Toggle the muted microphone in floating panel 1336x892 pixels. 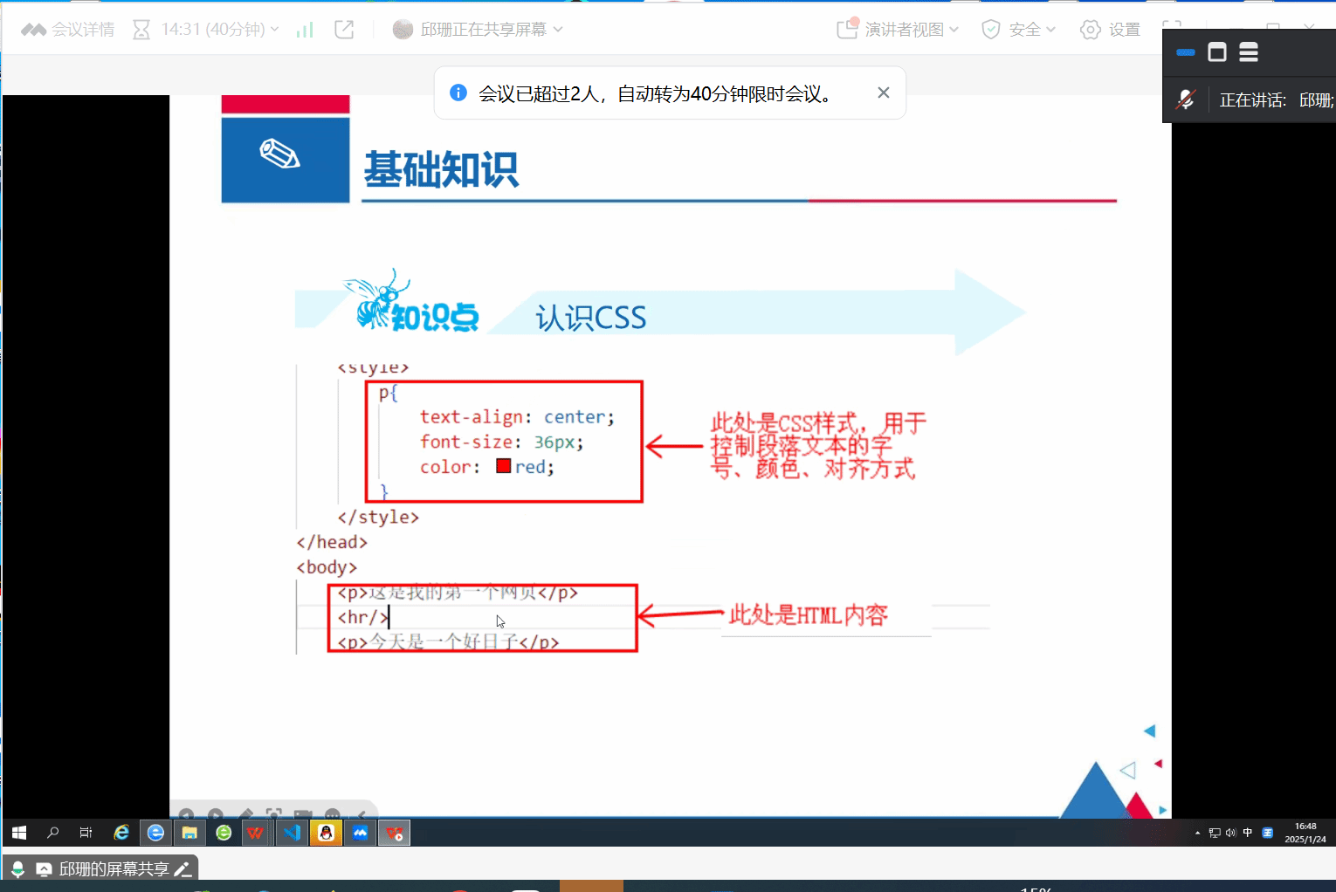tap(1185, 99)
